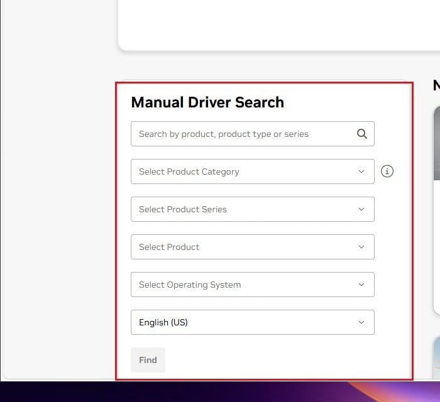Open the product category info icon

tap(387, 171)
